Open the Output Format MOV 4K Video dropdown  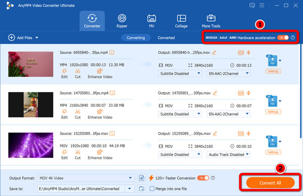[x=86, y=178]
